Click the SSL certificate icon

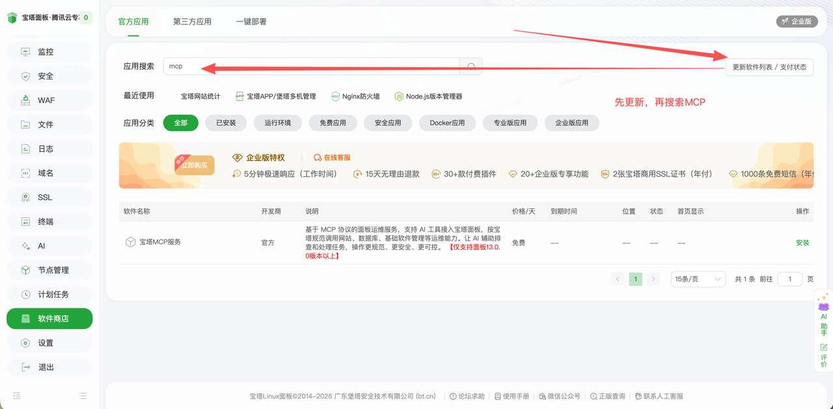25,197
